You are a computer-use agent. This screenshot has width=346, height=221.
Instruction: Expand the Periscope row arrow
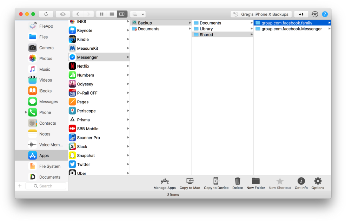[128, 111]
